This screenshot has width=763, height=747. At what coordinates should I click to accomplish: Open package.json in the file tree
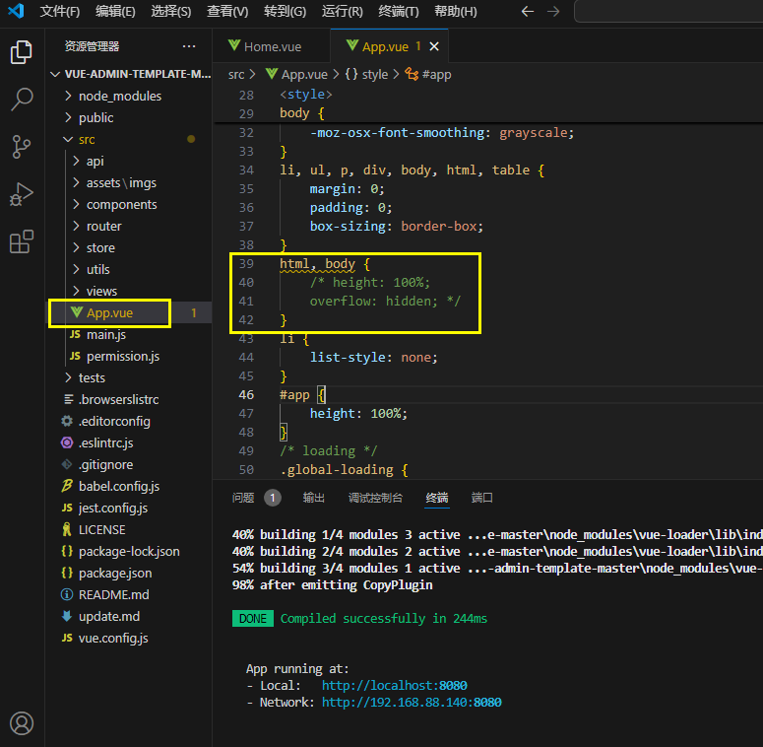[x=114, y=573]
